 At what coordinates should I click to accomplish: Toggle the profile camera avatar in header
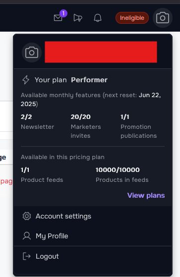point(163,18)
